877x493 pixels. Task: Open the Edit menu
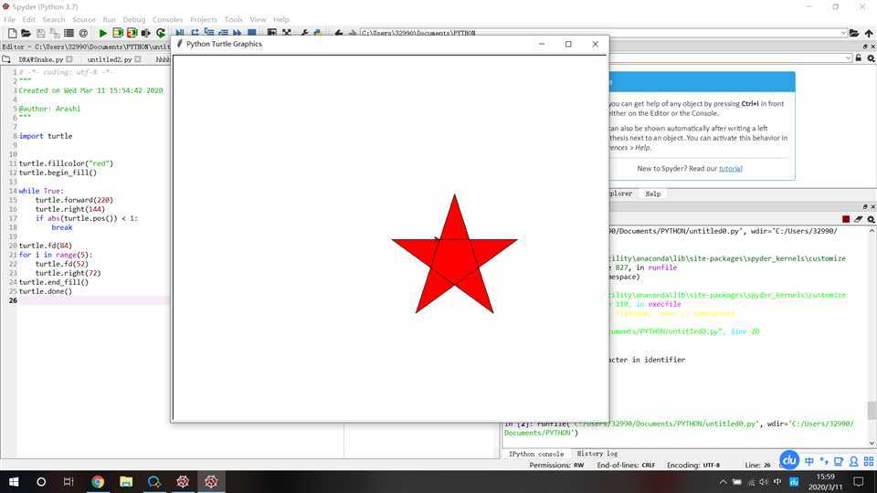(28, 19)
